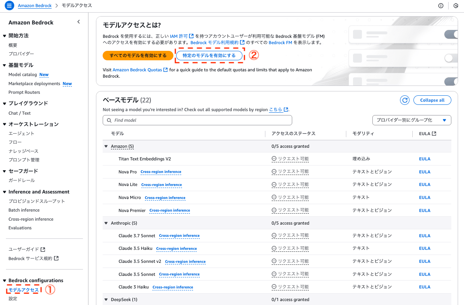Click the external link icon after Bedrock モデル利用規約
The image size is (464, 305).
pos(242,42)
